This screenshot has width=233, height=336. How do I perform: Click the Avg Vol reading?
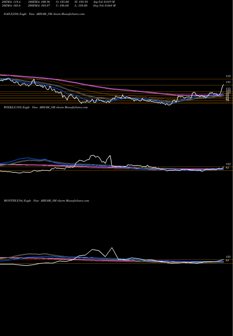point(104,2)
